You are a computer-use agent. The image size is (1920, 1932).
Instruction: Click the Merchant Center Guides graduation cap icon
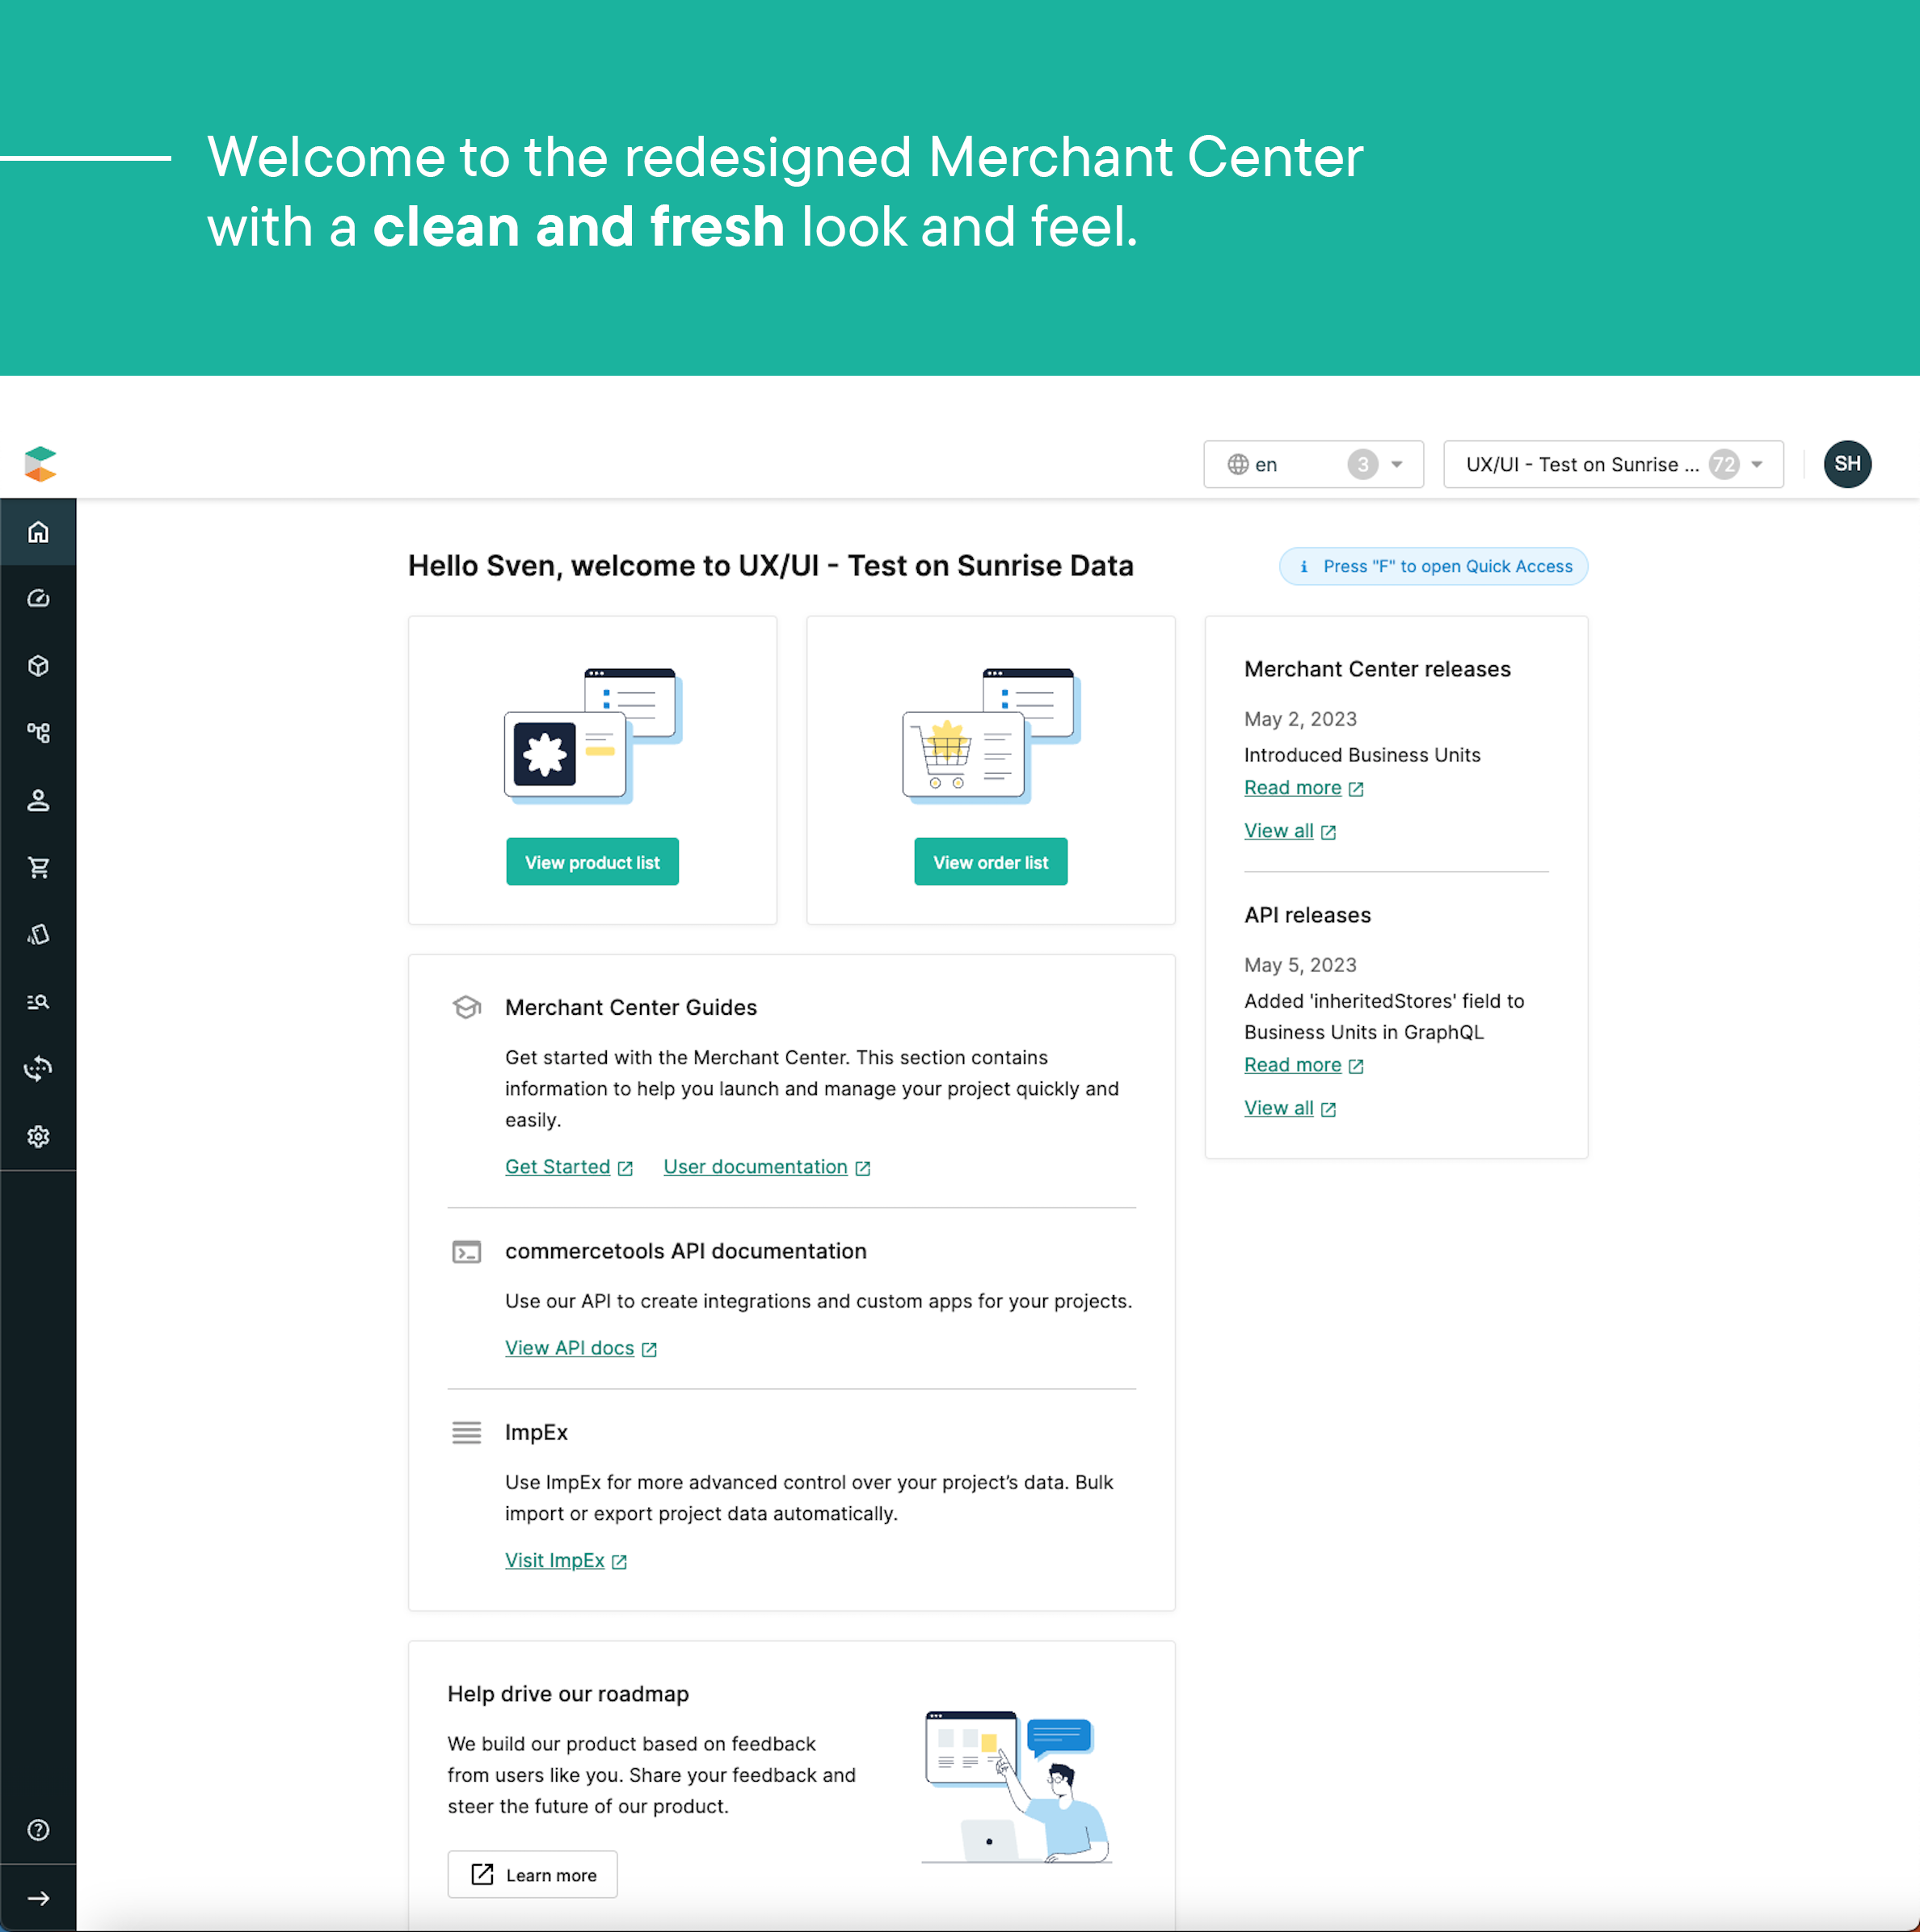(x=466, y=1007)
